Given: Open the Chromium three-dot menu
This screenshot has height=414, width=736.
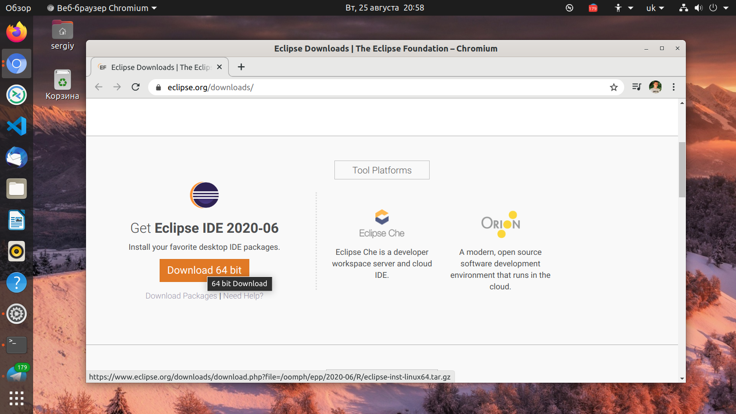Looking at the screenshot, I should tap(673, 87).
